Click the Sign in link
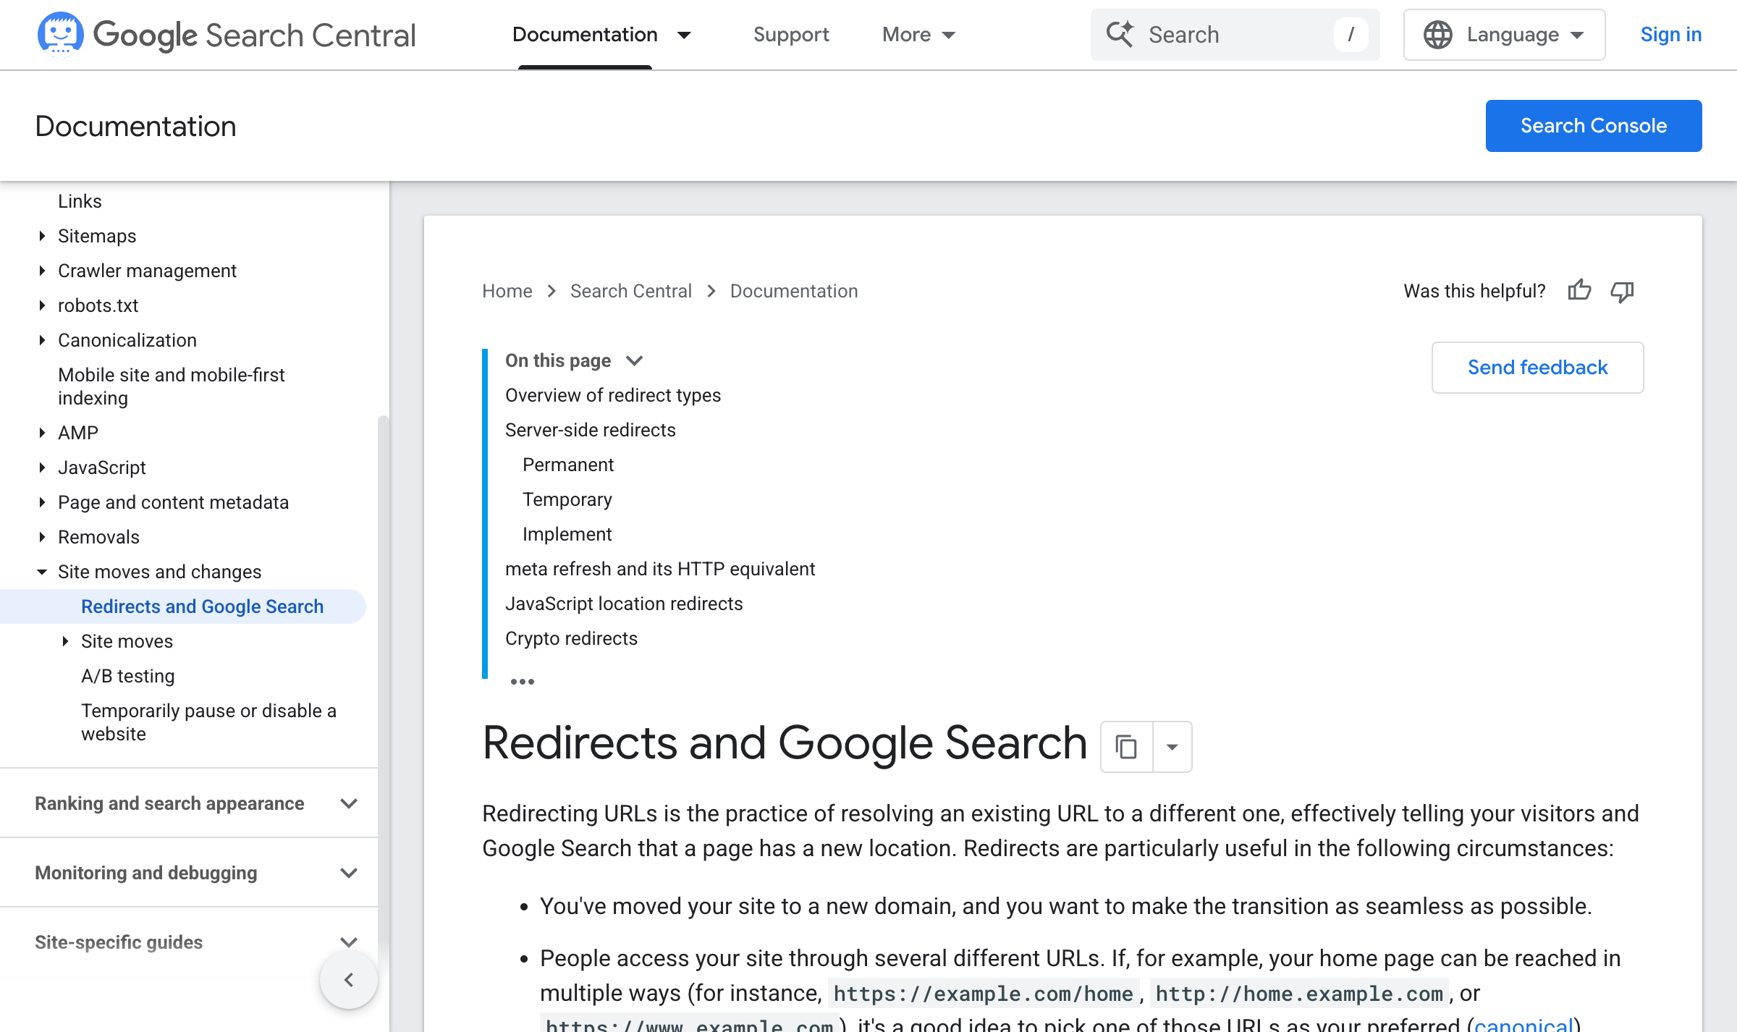 tap(1670, 35)
